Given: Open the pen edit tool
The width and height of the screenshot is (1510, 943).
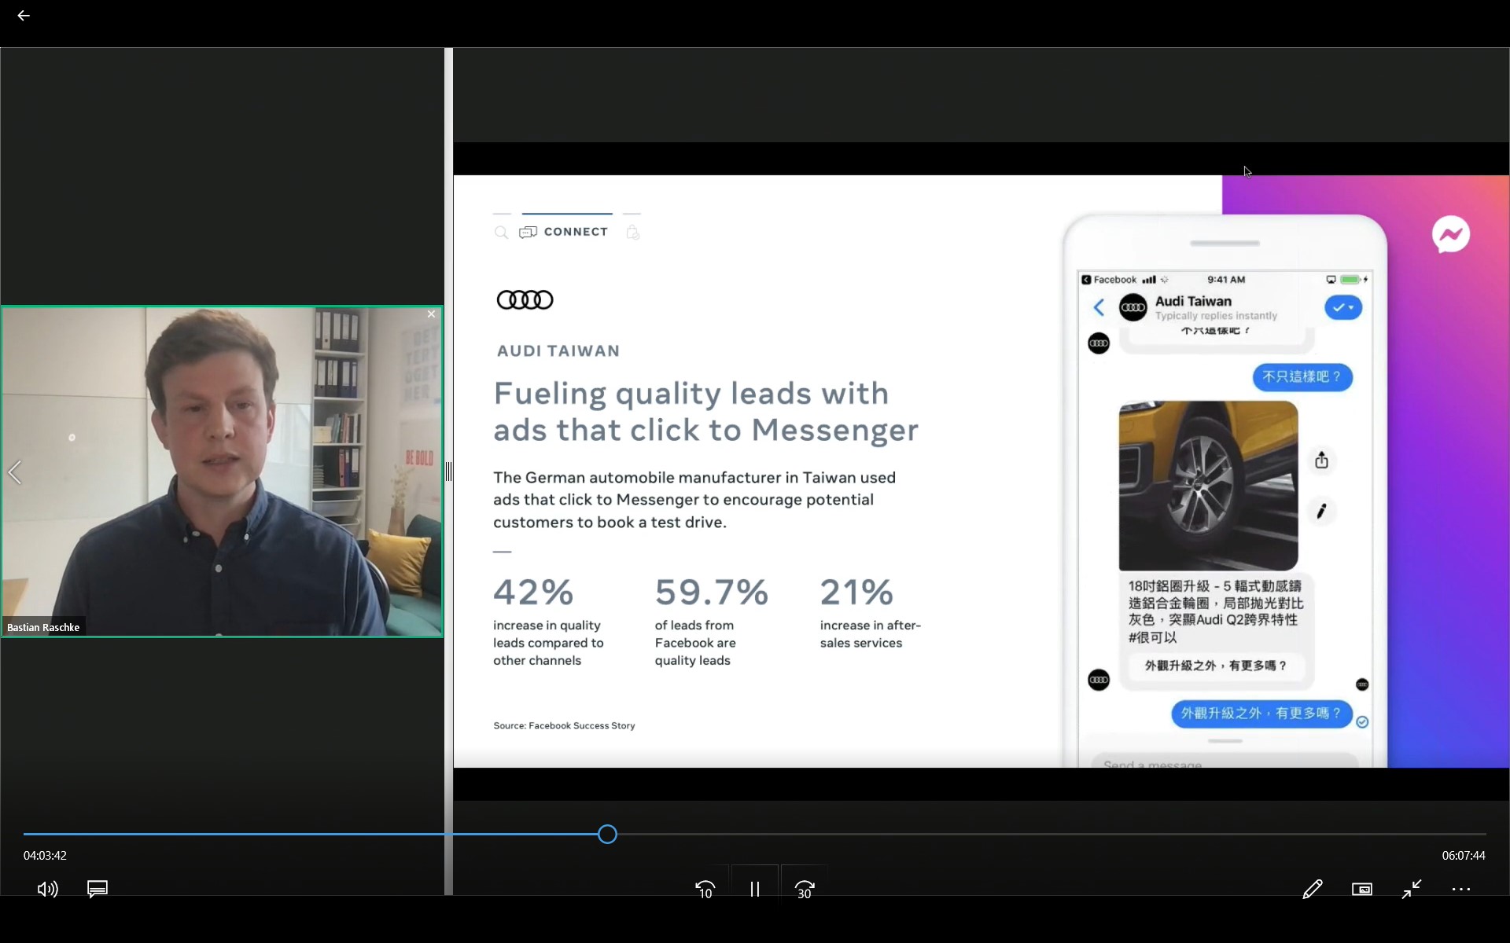Looking at the screenshot, I should pos(1312,889).
